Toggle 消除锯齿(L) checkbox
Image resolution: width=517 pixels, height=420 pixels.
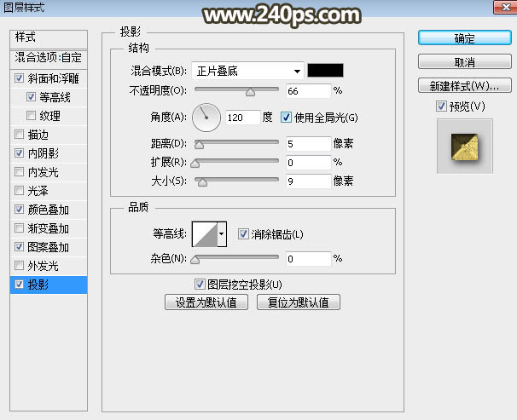click(x=243, y=234)
